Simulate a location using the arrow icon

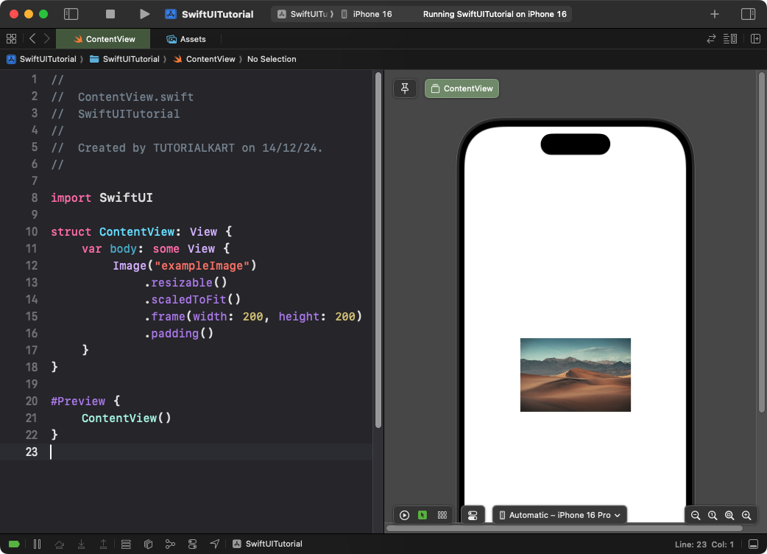tap(214, 544)
